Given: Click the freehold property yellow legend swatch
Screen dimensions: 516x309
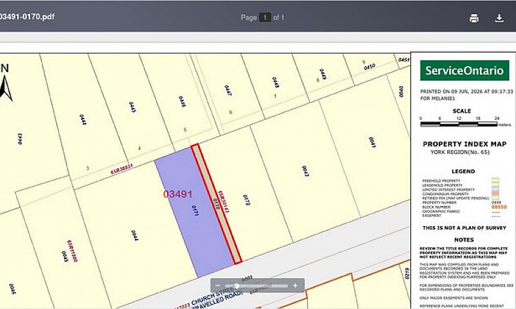Looking at the screenshot, I should [495, 181].
